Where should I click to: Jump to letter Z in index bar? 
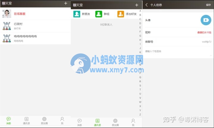tap(140, 115)
